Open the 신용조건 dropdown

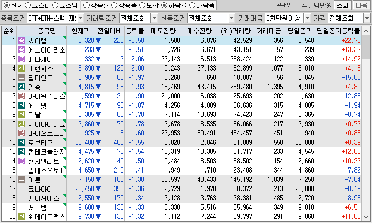[231, 18]
